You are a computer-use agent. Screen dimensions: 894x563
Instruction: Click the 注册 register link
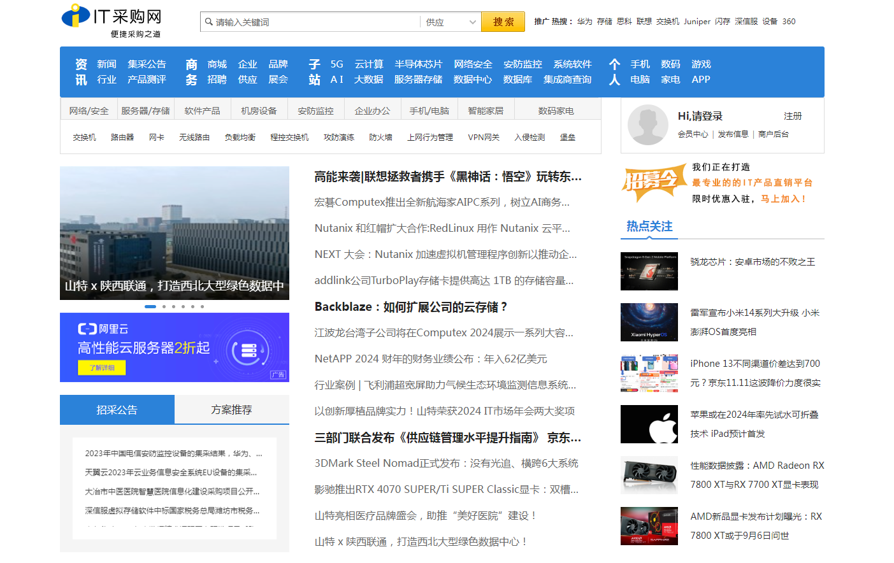793,116
